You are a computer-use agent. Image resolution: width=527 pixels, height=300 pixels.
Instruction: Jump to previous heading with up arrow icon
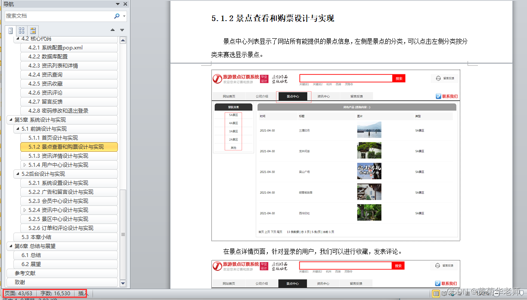click(x=112, y=30)
